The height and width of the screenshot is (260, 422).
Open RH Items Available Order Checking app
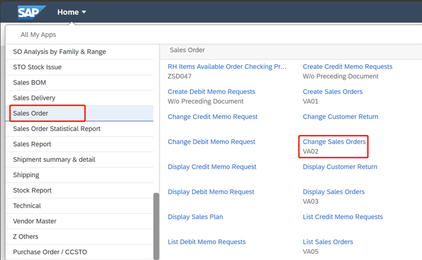[227, 67]
